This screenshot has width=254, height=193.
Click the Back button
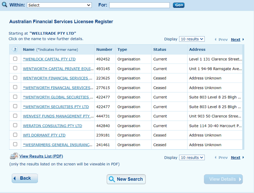(25, 178)
